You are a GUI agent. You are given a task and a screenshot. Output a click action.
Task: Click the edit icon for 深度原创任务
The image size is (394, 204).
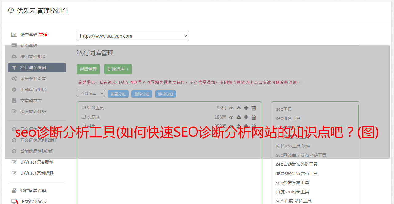(x=14, y=112)
